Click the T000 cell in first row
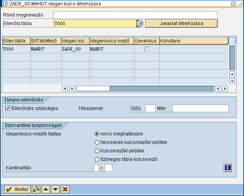 coord(16,49)
